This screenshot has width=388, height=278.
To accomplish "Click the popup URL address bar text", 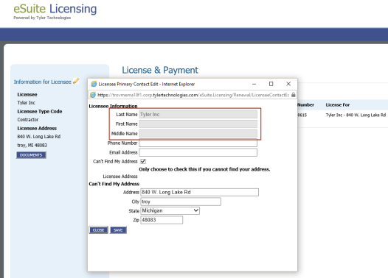I will (193, 95).
